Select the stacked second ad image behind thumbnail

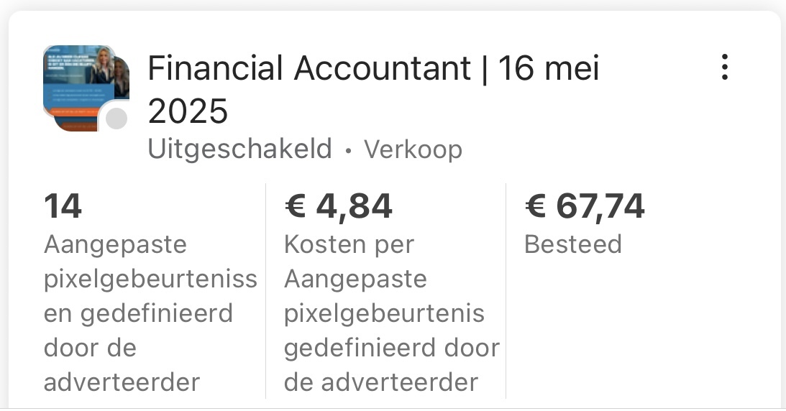pyautogui.click(x=122, y=78)
